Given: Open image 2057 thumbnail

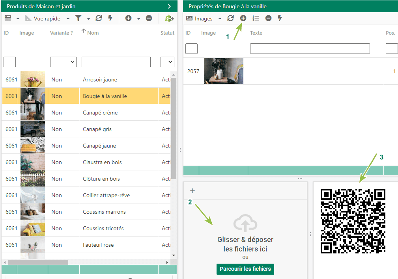Looking at the screenshot, I should 224,71.
